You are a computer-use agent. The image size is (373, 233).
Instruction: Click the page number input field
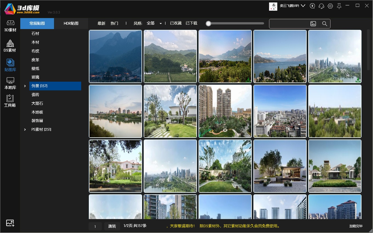pyautogui.click(x=95, y=226)
